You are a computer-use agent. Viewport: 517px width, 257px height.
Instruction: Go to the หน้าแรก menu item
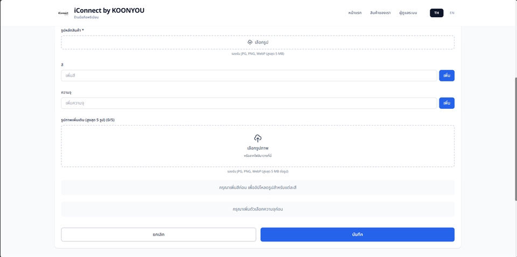tap(355, 13)
